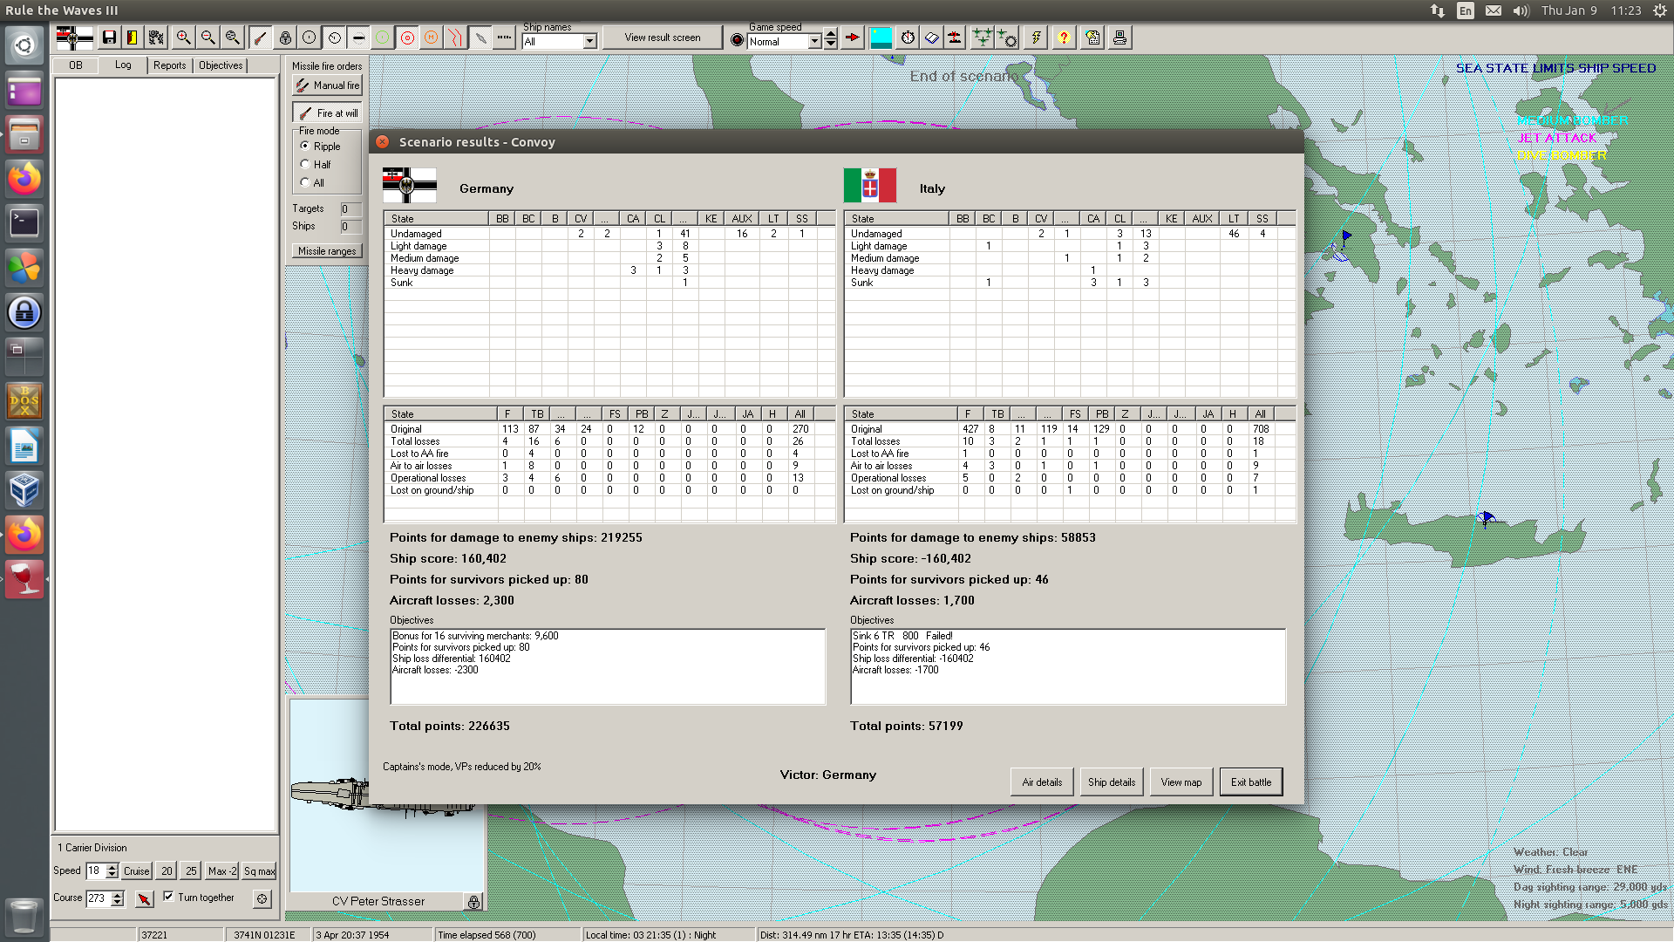Toggle the torpedo toolbar icon
The height and width of the screenshot is (942, 1674).
tap(358, 38)
